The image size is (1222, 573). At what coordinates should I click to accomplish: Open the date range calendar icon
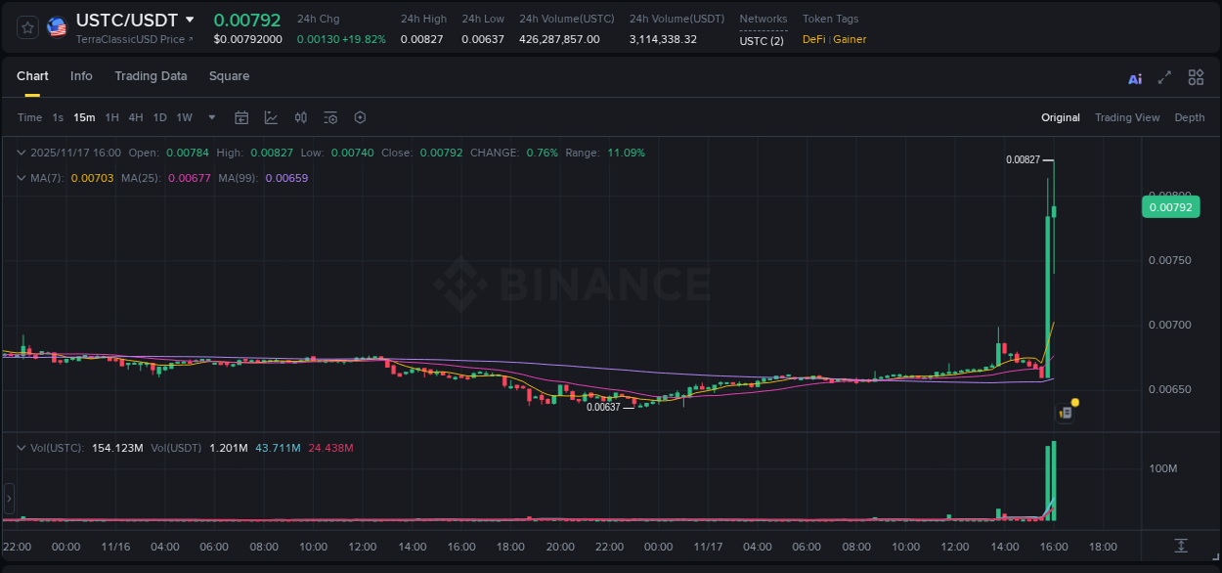point(241,117)
